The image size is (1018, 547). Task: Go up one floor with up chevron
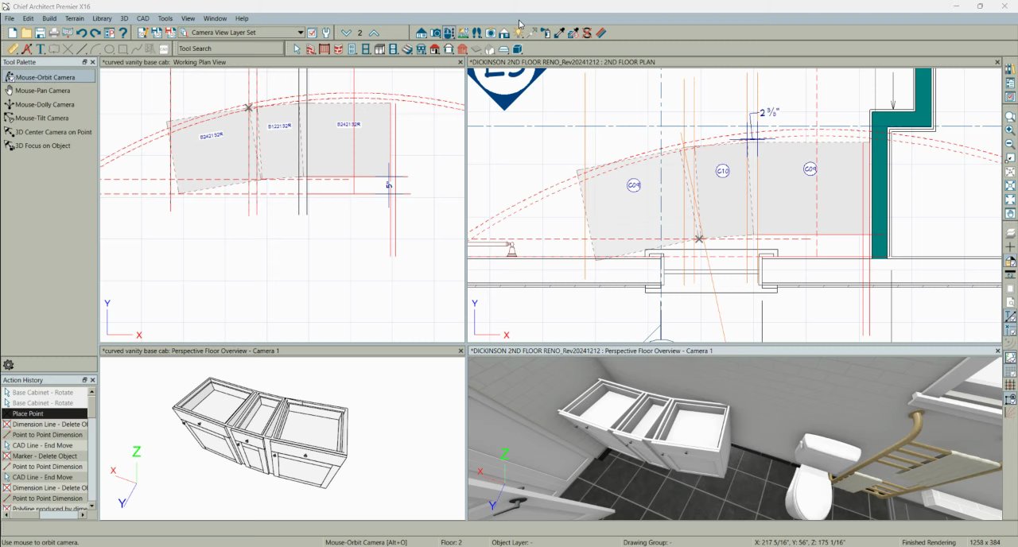[x=374, y=33]
